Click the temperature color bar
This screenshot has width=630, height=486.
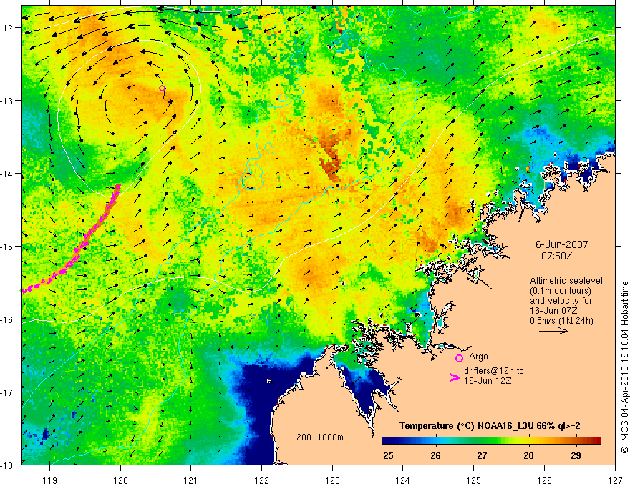(x=491, y=440)
